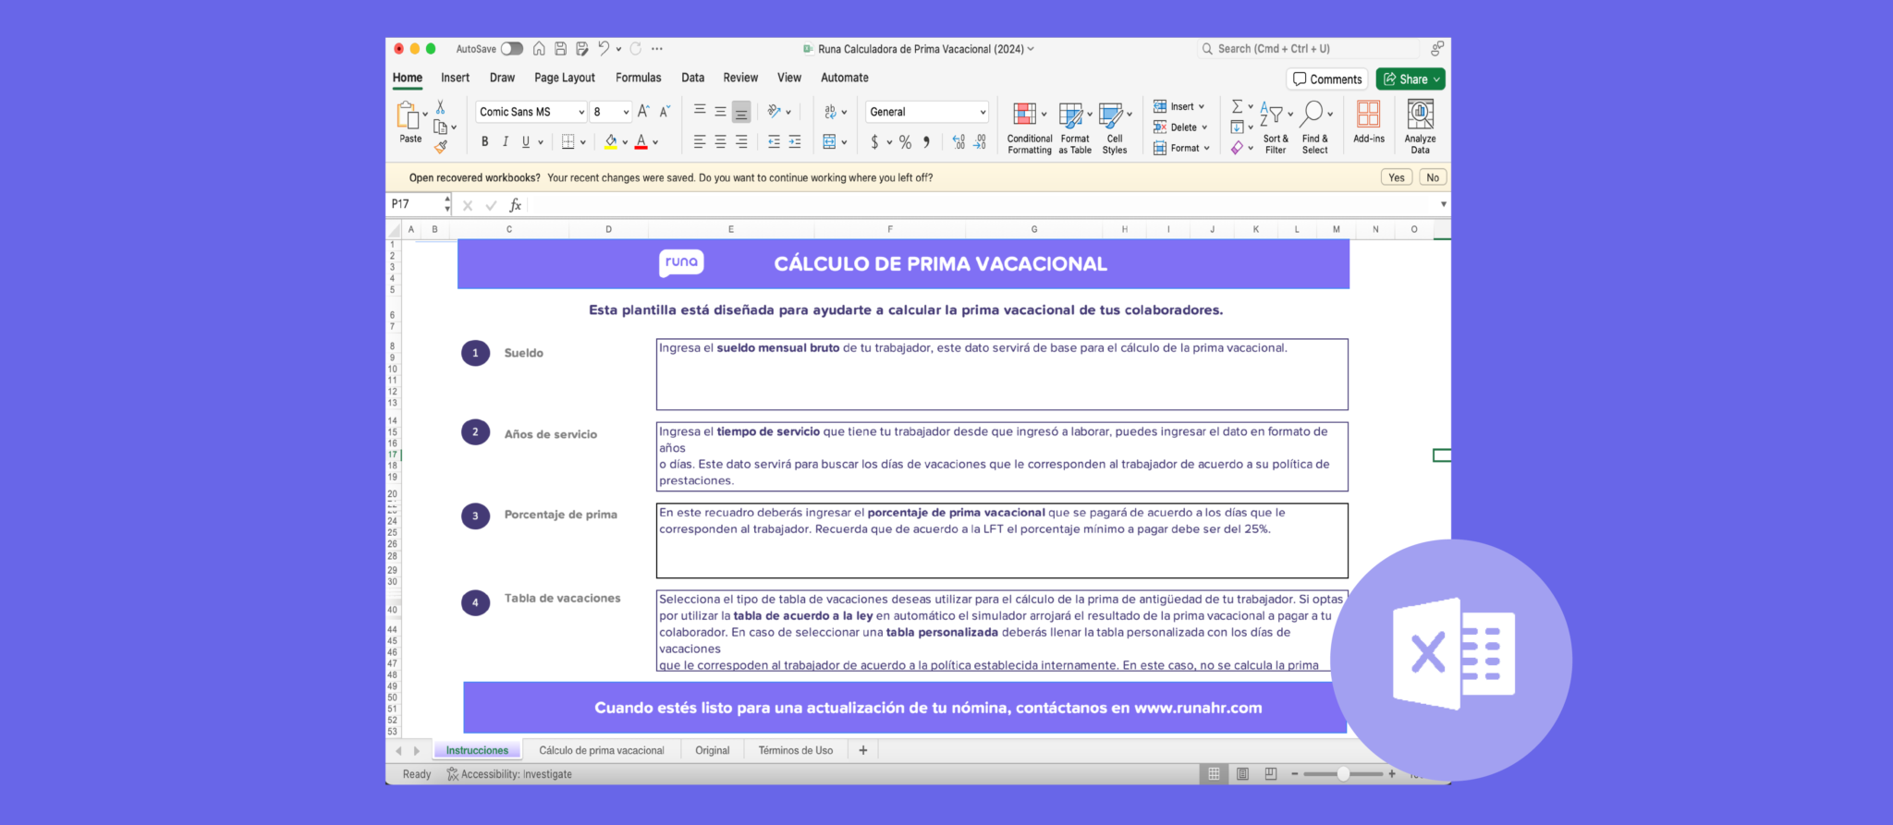Open the font size 8 dropdown
The width and height of the screenshot is (1893, 825).
[611, 112]
